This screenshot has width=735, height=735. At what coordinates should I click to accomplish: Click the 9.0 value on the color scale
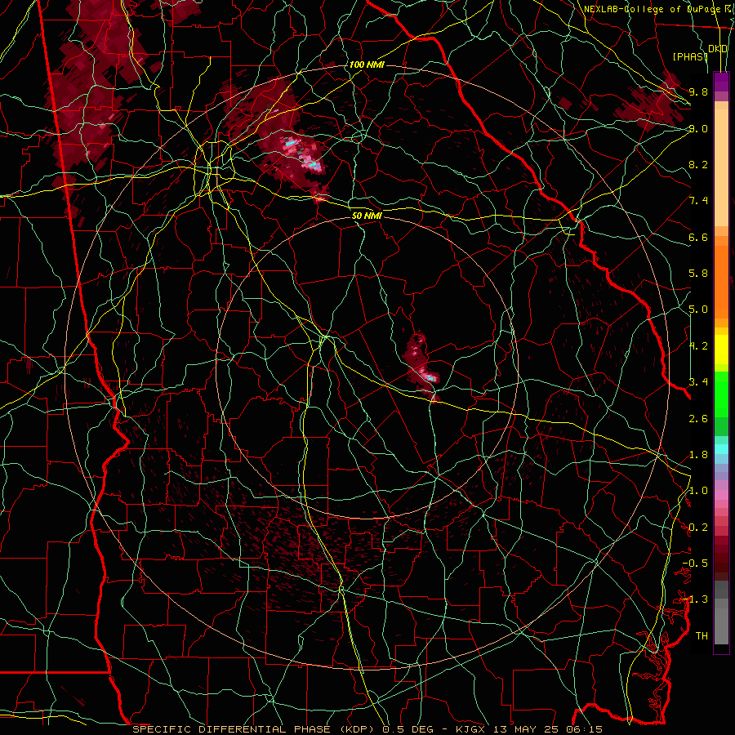[x=698, y=128]
